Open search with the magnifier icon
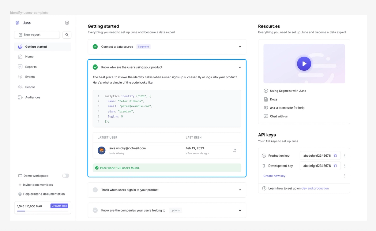This screenshot has width=376, height=231. coord(67,35)
